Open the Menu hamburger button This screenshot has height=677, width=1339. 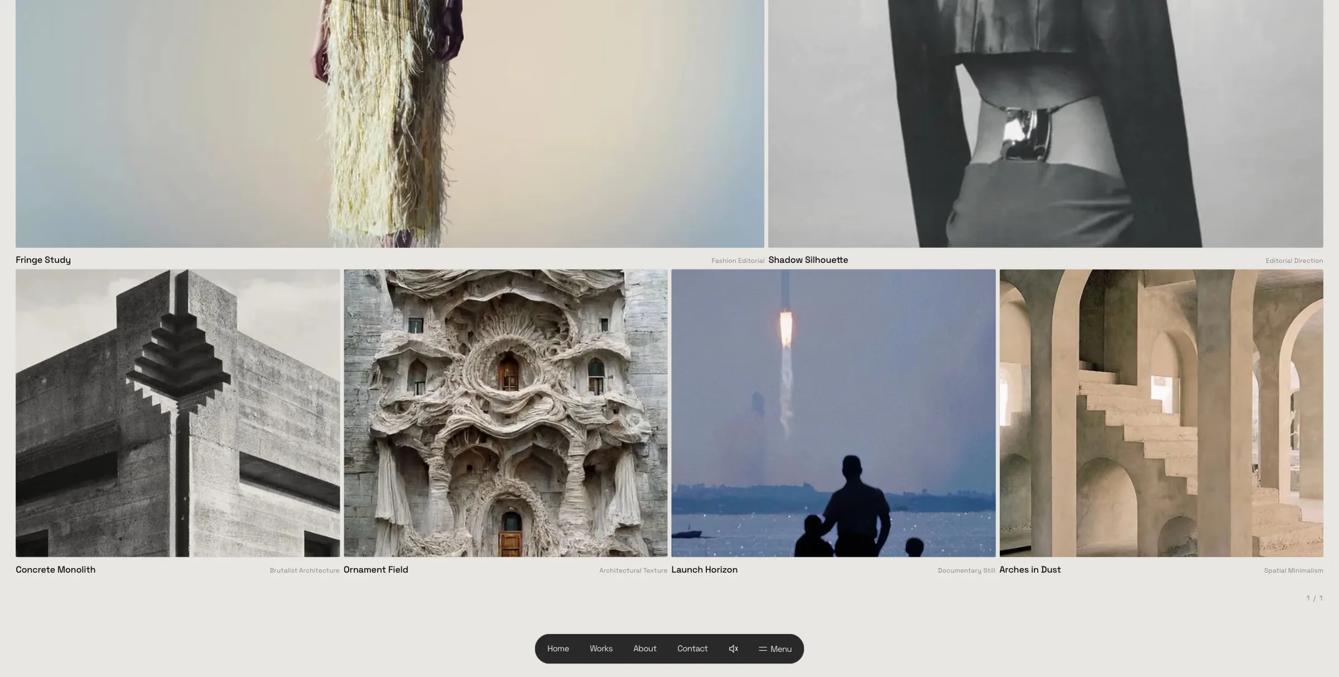(775, 649)
